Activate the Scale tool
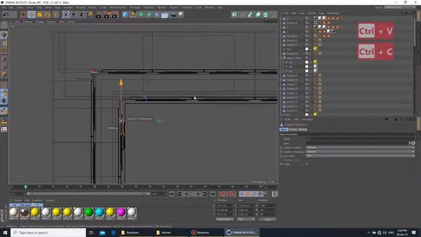The width and height of the screenshot is (421, 237). pyautogui.click(x=39, y=14)
